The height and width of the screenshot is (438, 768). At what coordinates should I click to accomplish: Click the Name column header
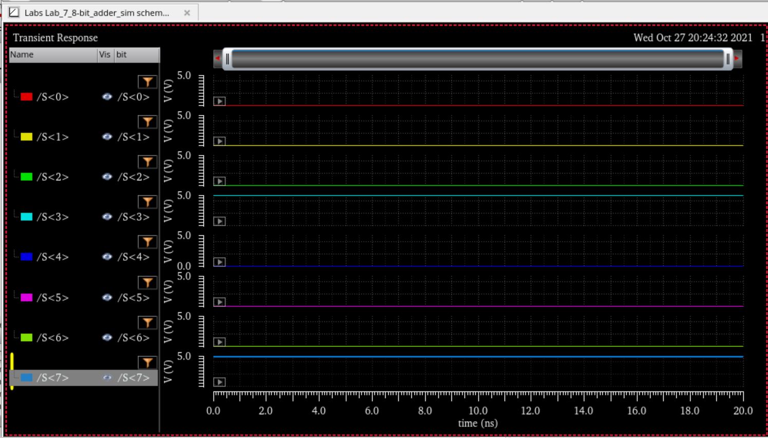pyautogui.click(x=53, y=55)
